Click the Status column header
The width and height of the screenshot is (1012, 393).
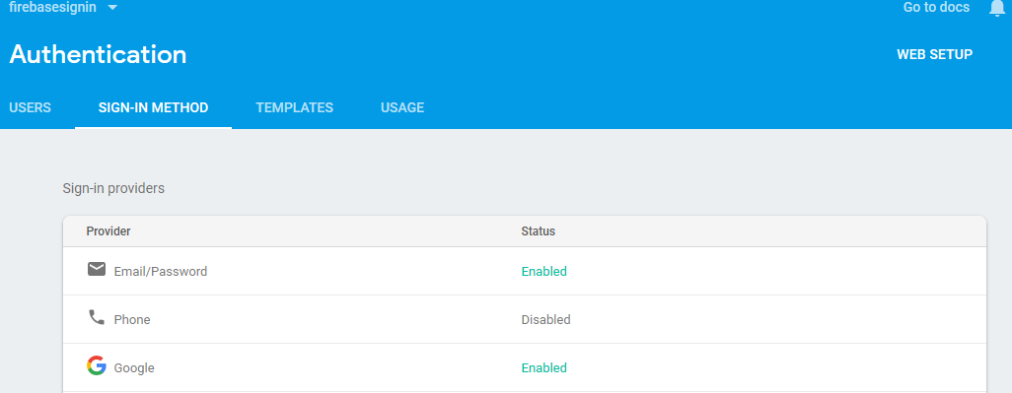tap(539, 231)
